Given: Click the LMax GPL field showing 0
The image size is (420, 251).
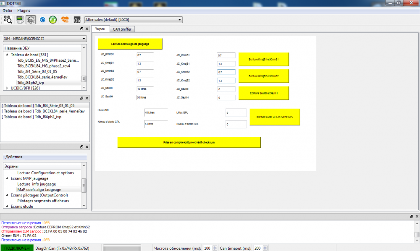Looking at the screenshot, I should (x=236, y=112).
